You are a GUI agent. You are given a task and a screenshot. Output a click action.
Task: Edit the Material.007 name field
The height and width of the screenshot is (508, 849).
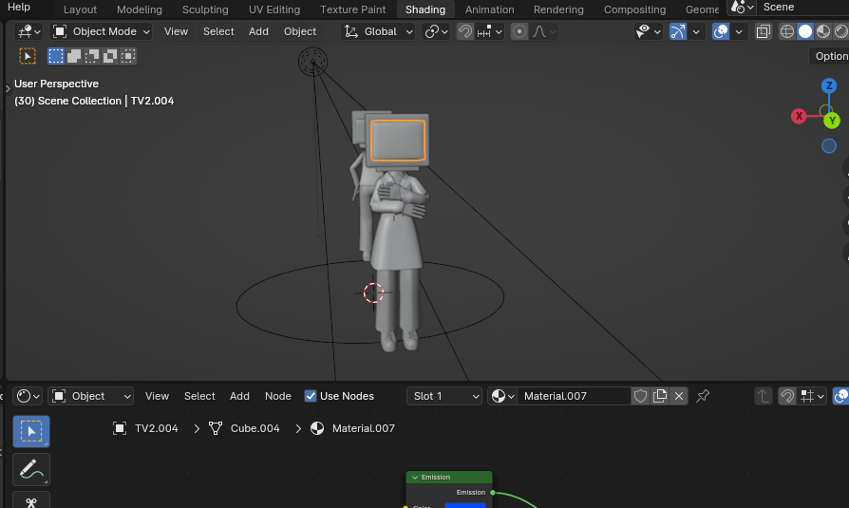pos(574,396)
